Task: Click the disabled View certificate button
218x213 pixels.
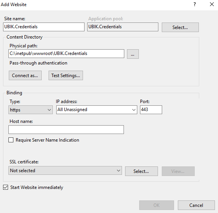Action: click(178, 171)
